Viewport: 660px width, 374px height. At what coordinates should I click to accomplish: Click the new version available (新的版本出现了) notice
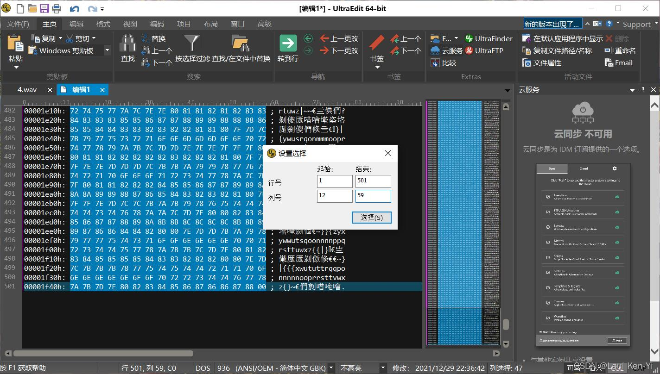(x=552, y=24)
